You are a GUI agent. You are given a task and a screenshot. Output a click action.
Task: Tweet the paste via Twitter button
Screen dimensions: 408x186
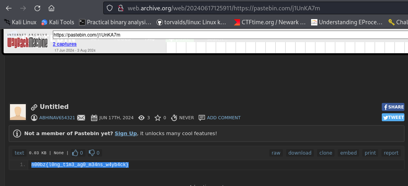pyautogui.click(x=393, y=117)
